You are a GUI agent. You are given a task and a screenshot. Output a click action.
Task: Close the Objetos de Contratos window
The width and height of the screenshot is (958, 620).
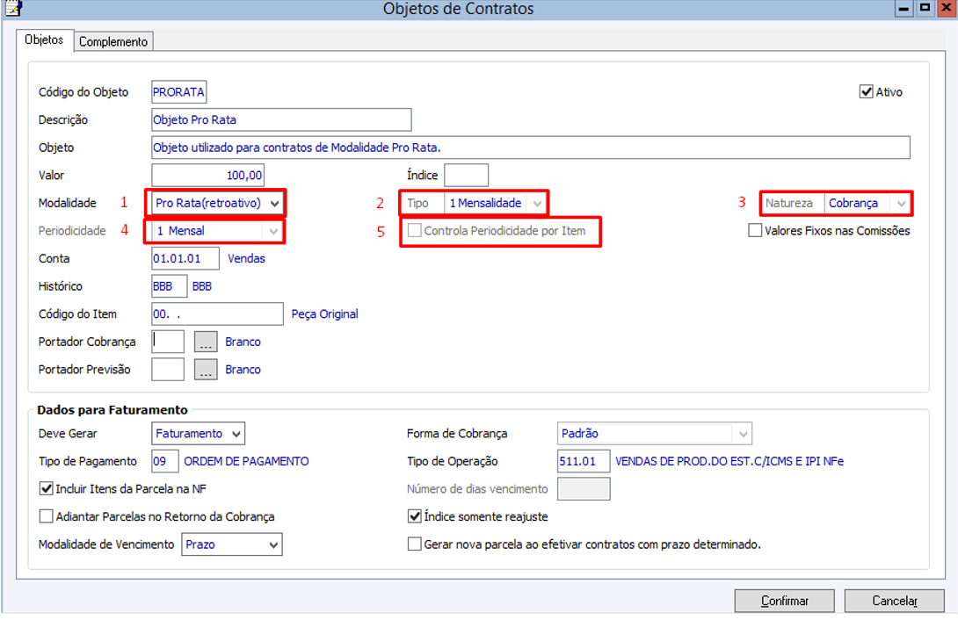[947, 8]
